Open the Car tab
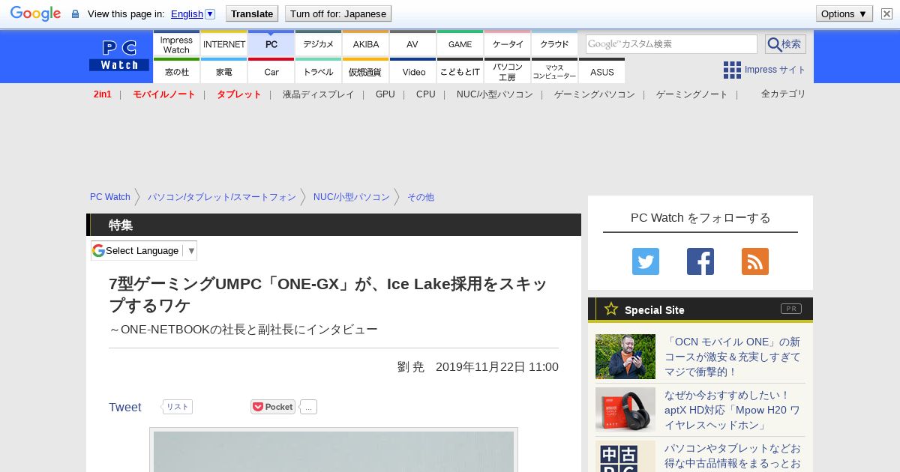Viewport: 900px width, 472px height. point(271,71)
